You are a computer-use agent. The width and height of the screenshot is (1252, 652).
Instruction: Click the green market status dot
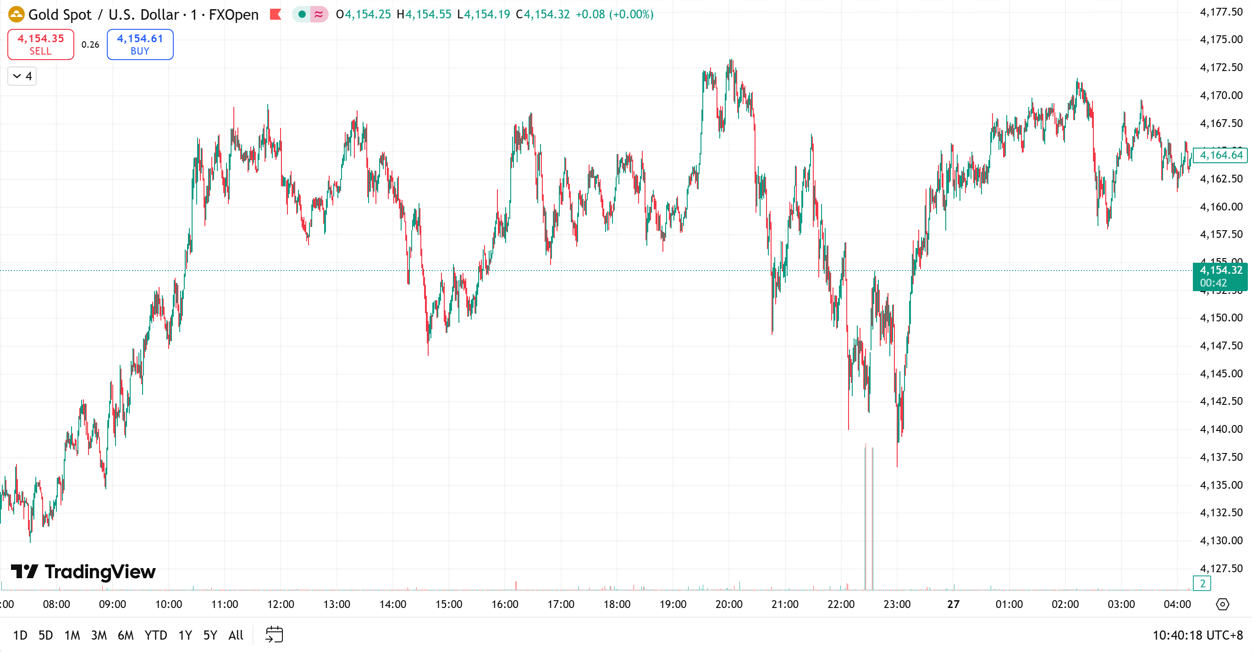tap(302, 15)
